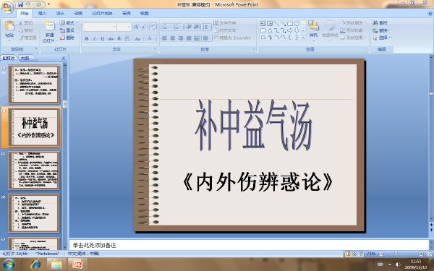Viewport: 434px width, 271px height.
Task: Activate the Format Painter 格式刷
Action: tap(27, 38)
